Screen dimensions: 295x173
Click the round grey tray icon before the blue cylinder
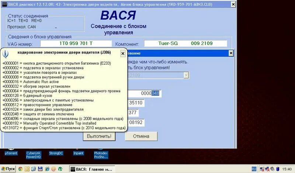click(x=272, y=169)
